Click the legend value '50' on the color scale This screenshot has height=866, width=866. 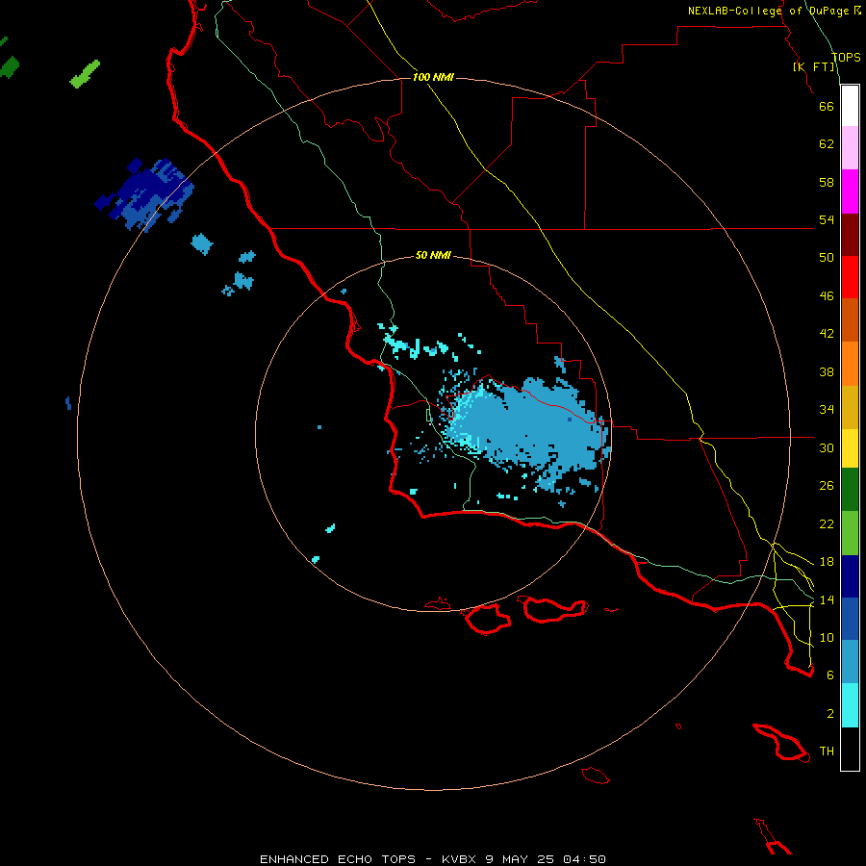click(827, 258)
